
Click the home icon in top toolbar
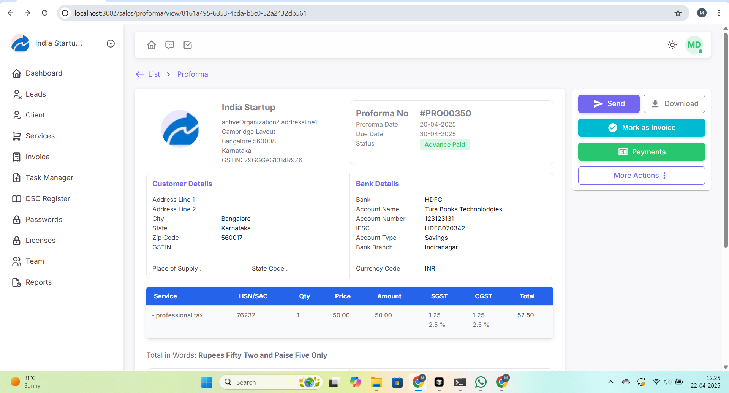(152, 45)
